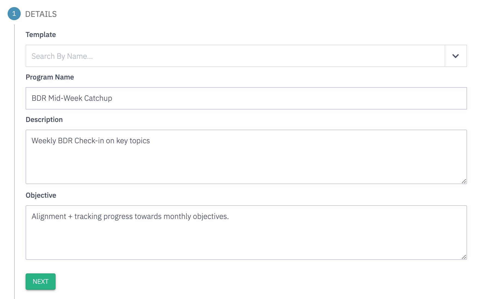
Task: Focus the Search By Name template field
Action: pyautogui.click(x=235, y=56)
